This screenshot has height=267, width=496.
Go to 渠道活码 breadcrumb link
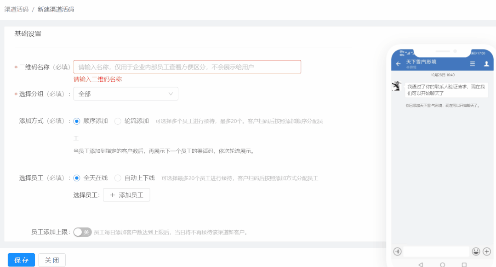pyautogui.click(x=17, y=10)
